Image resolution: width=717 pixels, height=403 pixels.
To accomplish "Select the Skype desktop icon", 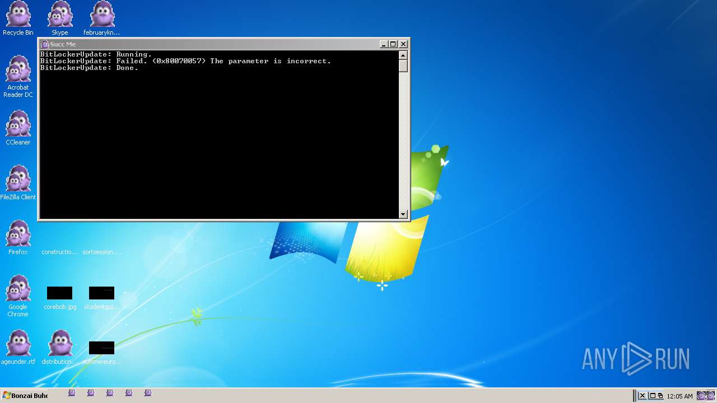I will coord(60,18).
